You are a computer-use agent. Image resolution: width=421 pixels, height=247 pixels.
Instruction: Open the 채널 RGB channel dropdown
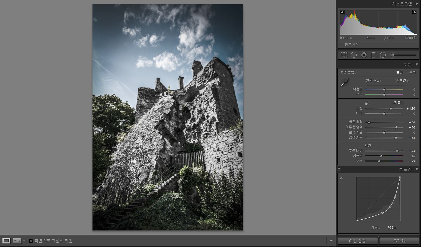pos(391,227)
